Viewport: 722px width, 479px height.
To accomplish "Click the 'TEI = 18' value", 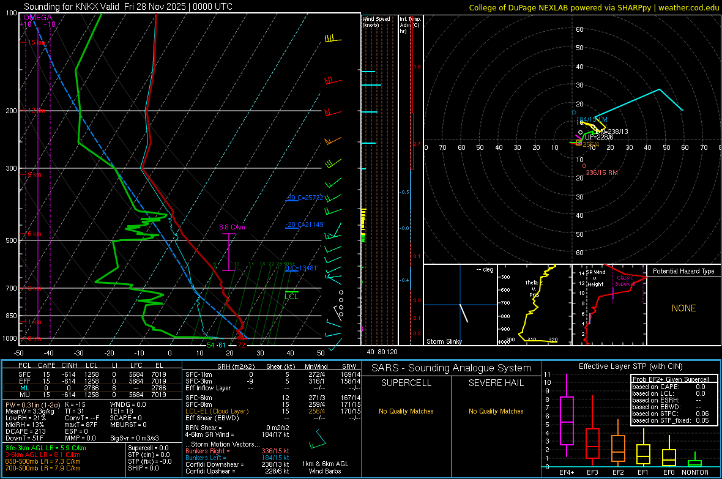I will (x=122, y=411).
